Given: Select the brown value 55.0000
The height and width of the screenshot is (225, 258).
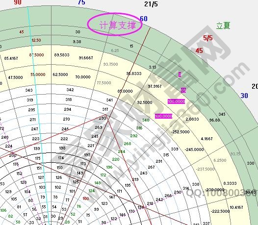Looking at the screenshot, I should [x=38, y=75].
